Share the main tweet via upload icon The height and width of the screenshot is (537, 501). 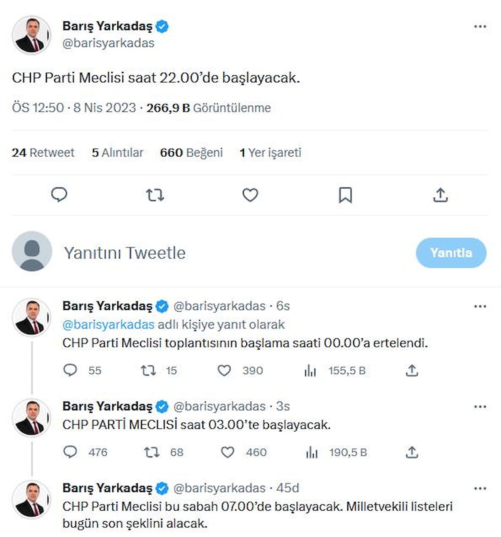click(440, 195)
